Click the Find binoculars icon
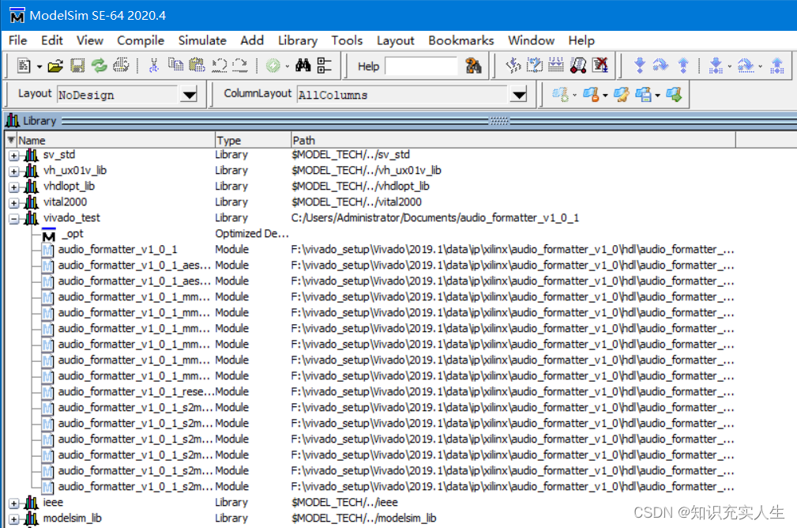 pos(303,65)
